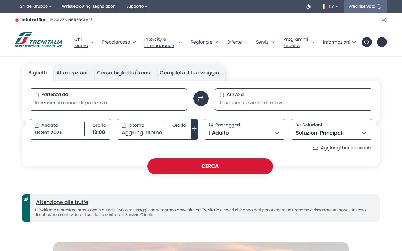
Task: Focus the Arrivo a station field
Action: click(294, 99)
